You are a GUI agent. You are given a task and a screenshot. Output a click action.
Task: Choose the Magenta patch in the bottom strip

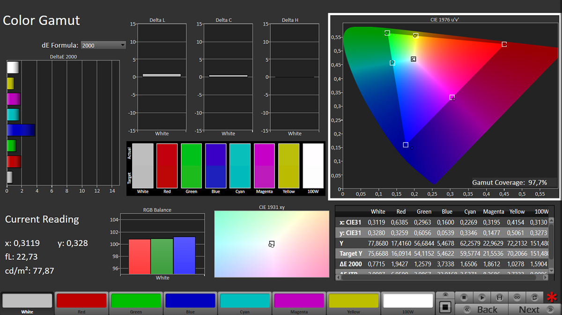point(299,301)
